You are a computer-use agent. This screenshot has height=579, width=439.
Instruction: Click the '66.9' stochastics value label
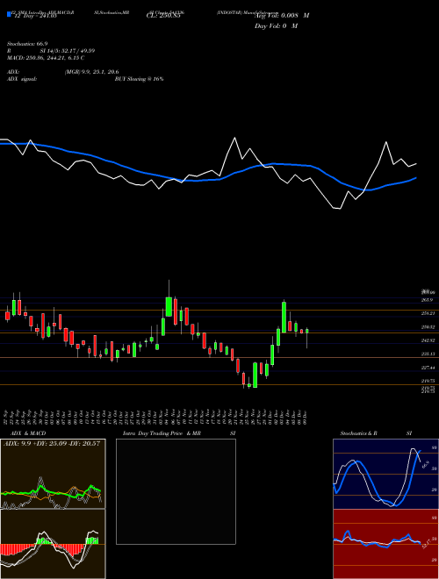point(425,464)
